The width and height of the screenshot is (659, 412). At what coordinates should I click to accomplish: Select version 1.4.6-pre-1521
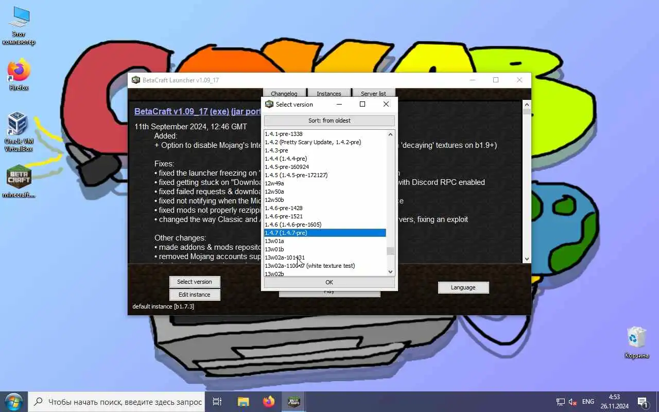point(325,216)
